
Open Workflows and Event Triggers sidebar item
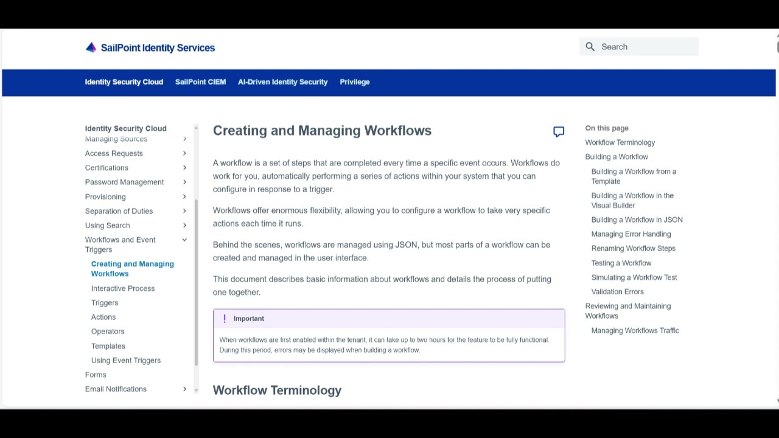[120, 245]
